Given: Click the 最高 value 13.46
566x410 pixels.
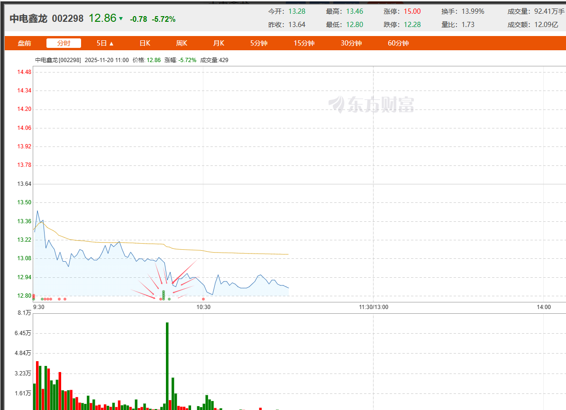Looking at the screenshot, I should coord(355,11).
